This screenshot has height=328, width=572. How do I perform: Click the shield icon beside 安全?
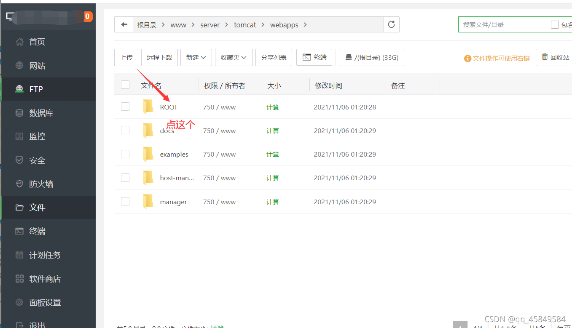19,160
